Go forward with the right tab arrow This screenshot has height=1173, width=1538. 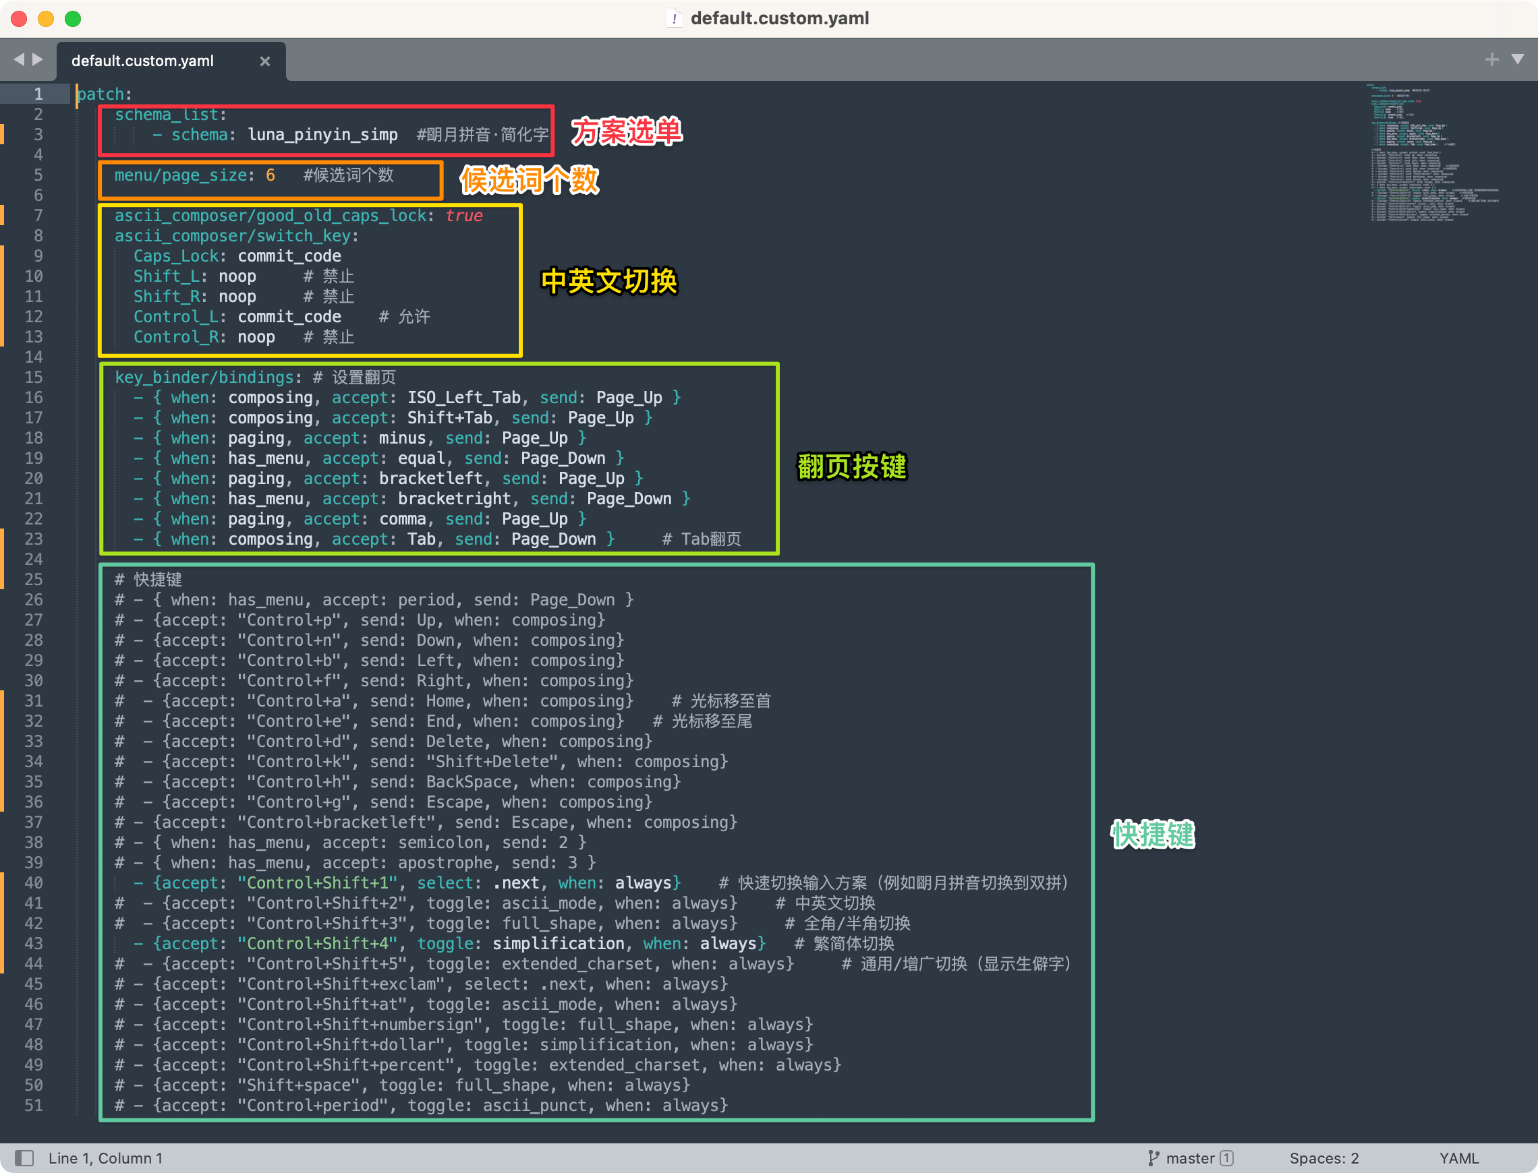coord(38,60)
